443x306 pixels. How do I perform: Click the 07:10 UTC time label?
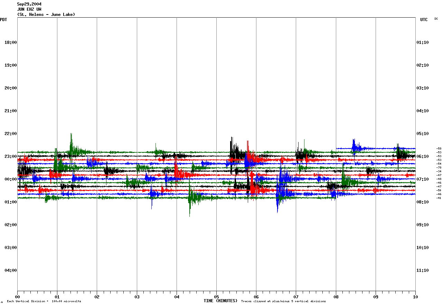coord(423,179)
